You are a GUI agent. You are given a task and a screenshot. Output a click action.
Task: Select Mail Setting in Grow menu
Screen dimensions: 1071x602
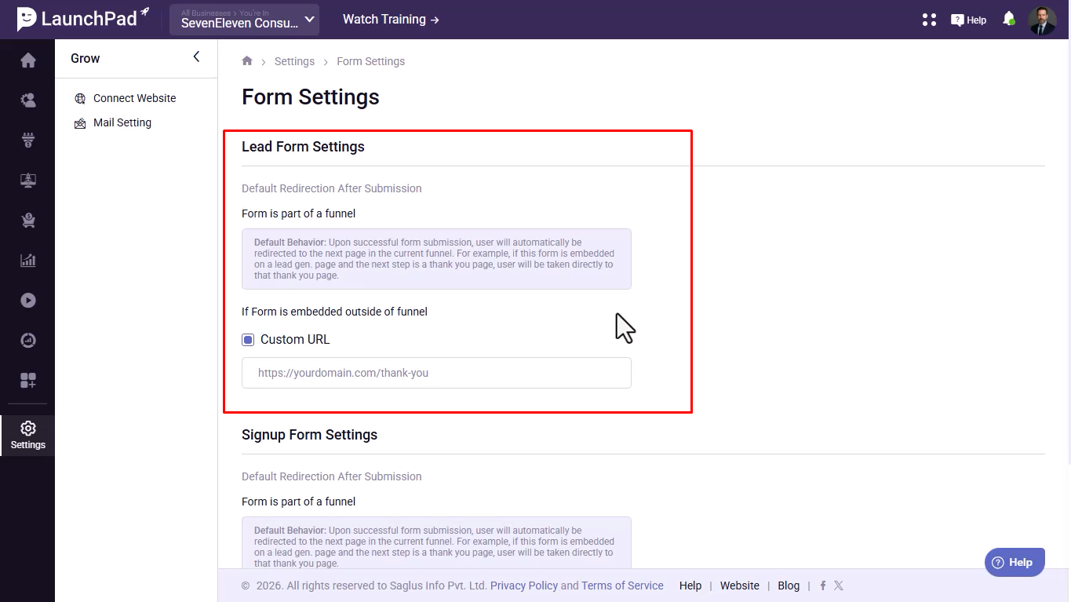(122, 122)
